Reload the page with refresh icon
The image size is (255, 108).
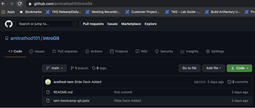tap(20, 4)
